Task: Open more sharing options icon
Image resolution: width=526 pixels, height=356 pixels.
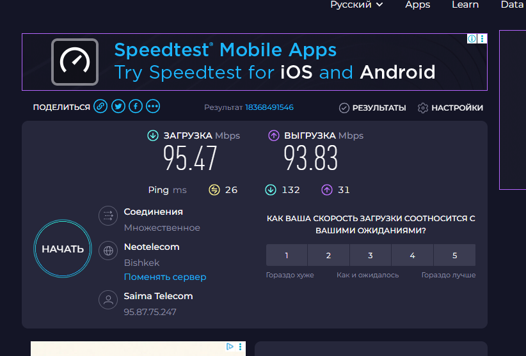Action: 153,107
